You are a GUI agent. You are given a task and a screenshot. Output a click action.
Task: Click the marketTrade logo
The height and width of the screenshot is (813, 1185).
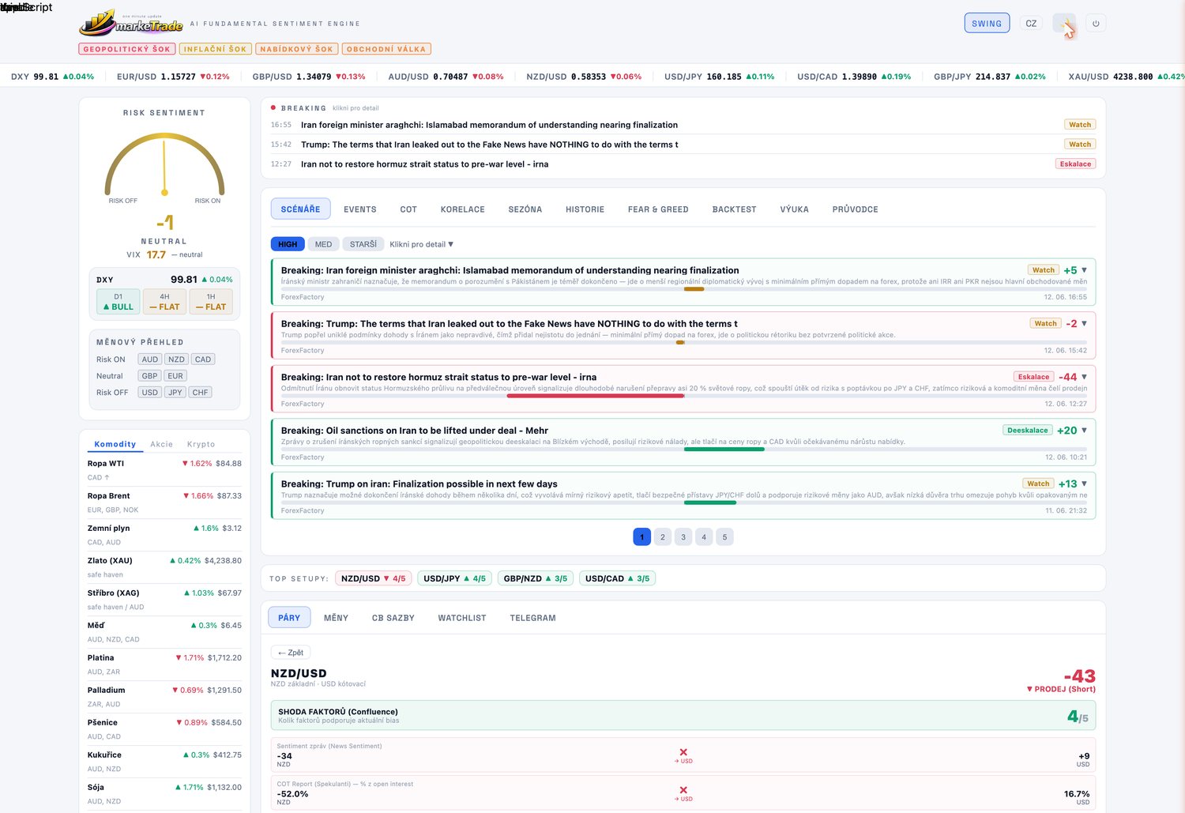[x=131, y=24]
